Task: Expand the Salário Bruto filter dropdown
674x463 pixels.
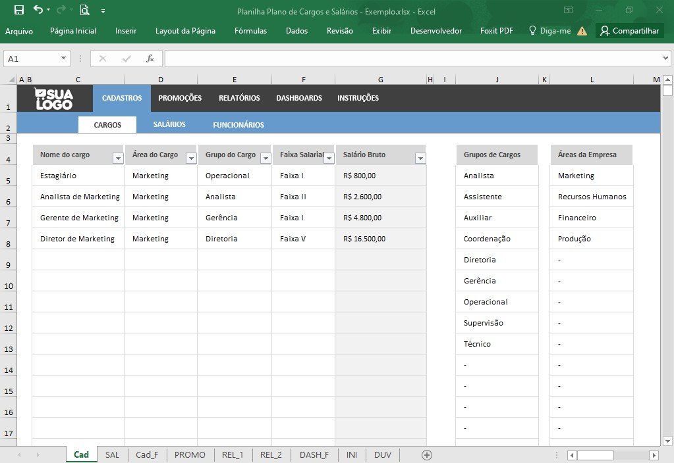Action: 420,158
